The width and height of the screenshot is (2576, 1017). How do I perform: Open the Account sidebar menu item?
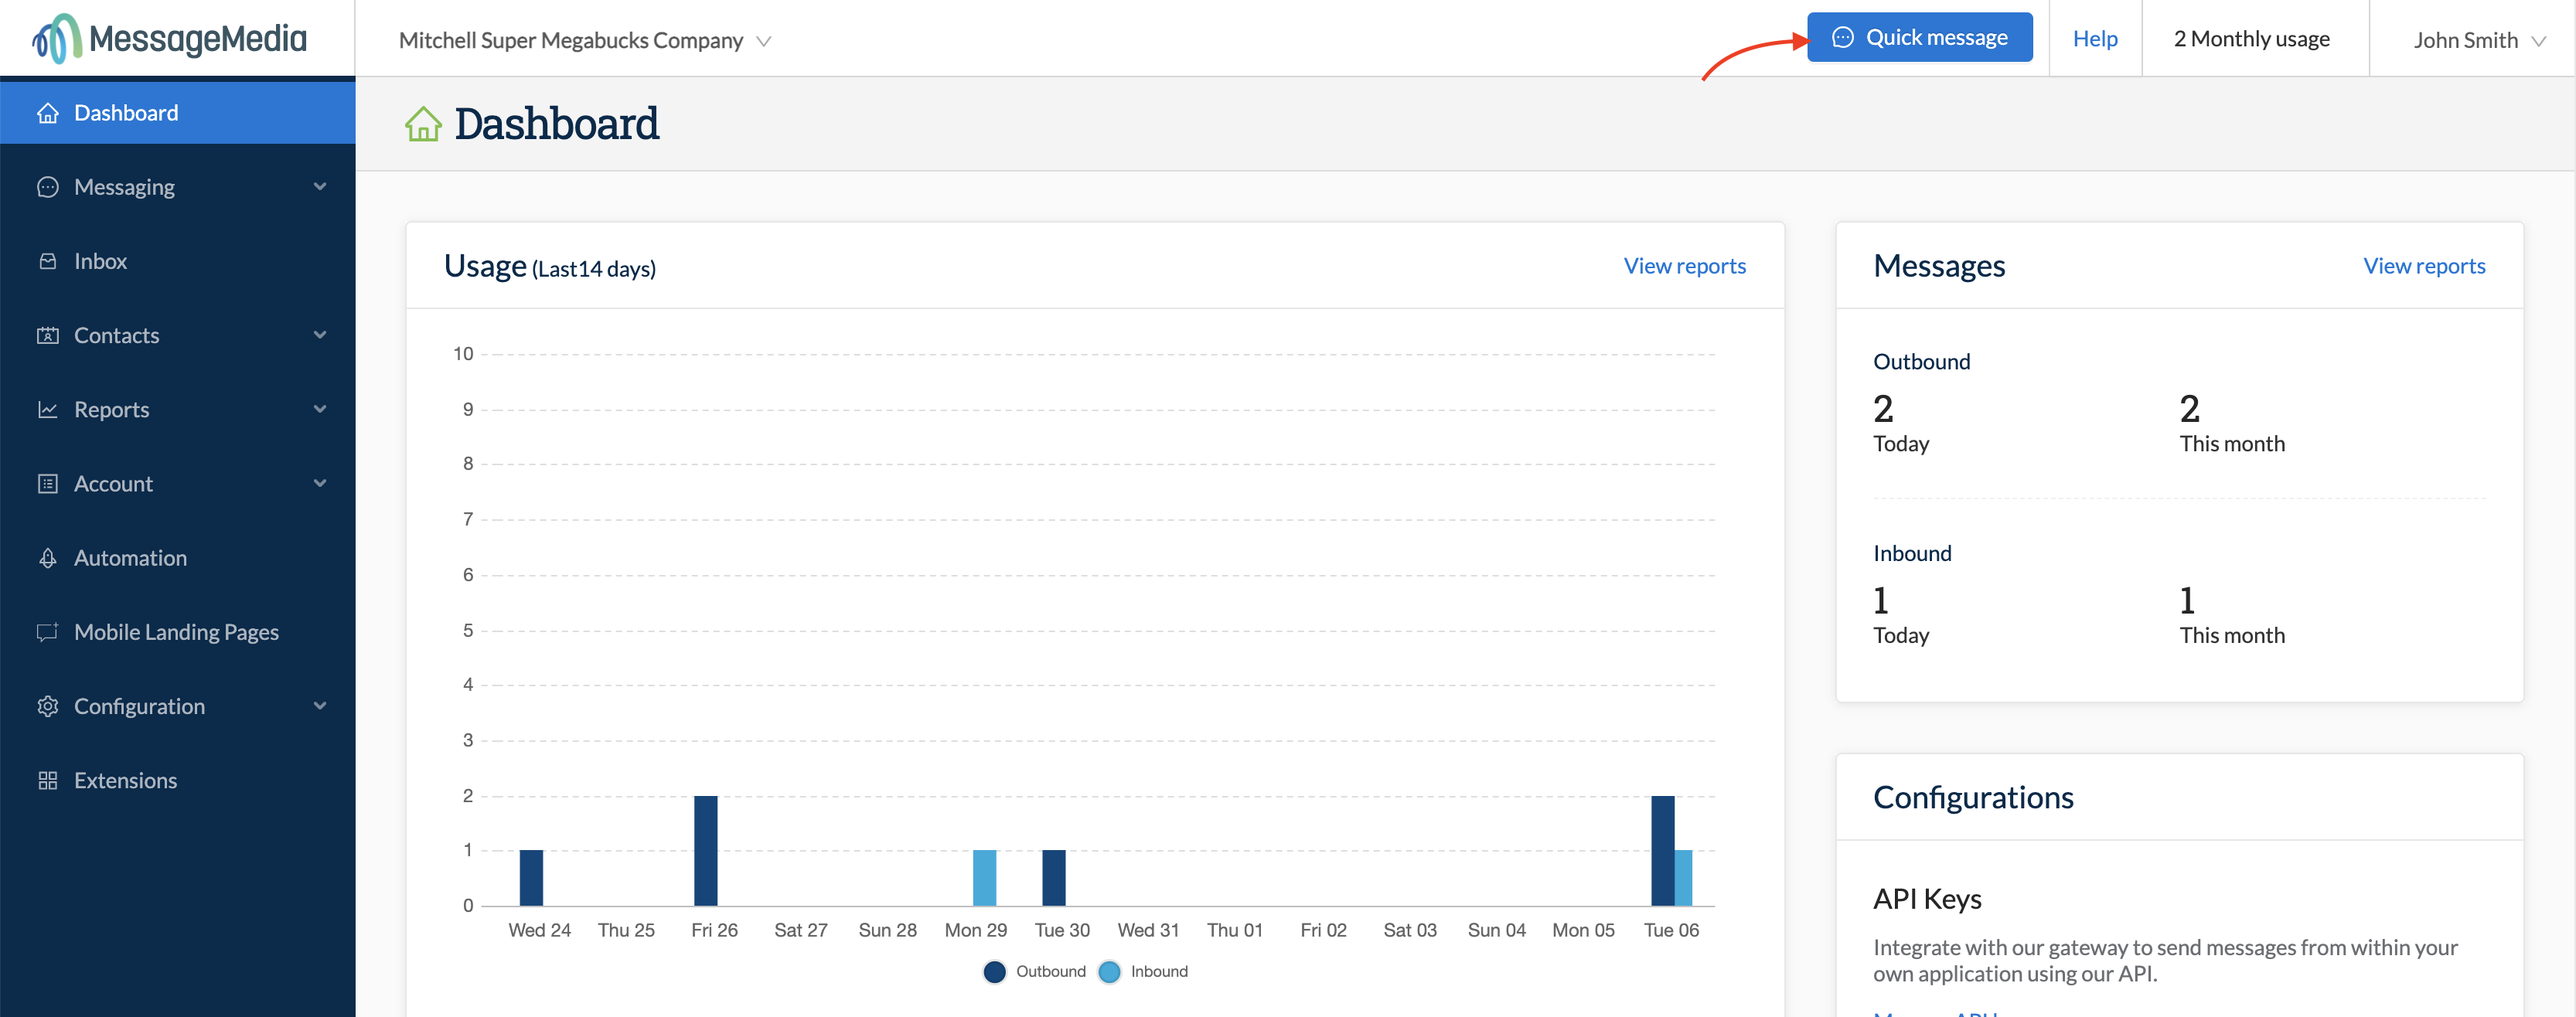pos(113,484)
